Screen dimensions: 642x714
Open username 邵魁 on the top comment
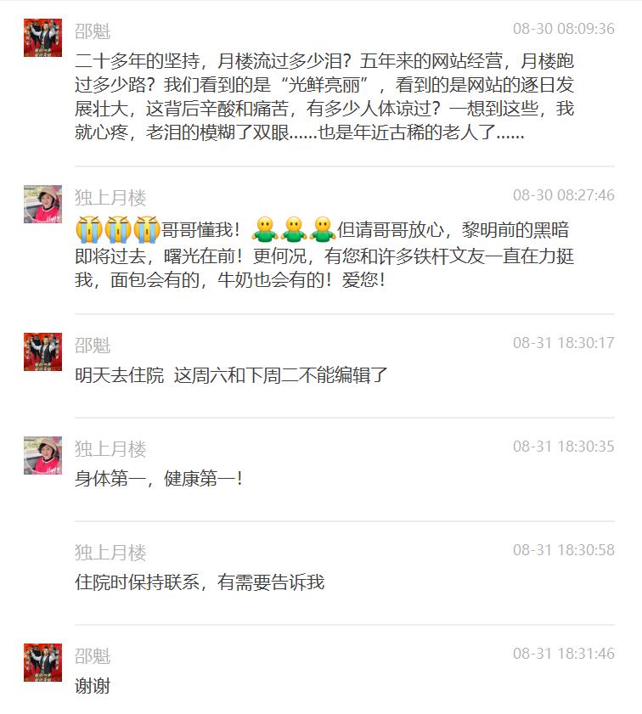pos(93,31)
